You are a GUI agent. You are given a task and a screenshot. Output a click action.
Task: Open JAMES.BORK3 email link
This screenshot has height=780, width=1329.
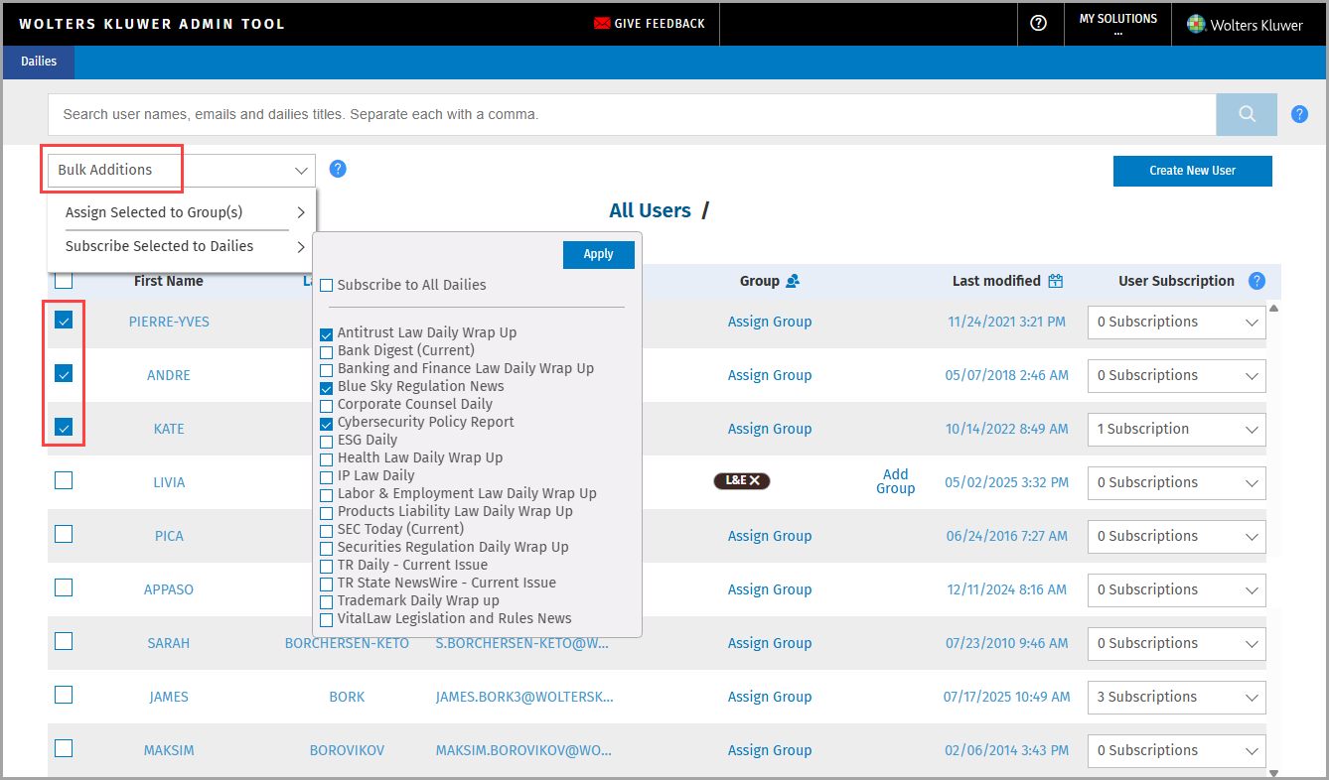[x=524, y=697]
